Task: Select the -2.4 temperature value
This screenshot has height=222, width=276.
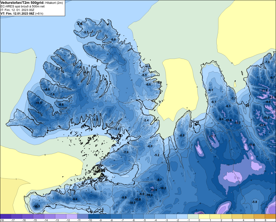Action: tap(146, 120)
